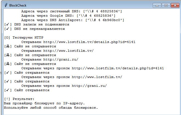Image resolution: width=181 pixels, height=115 pixels.
Task: Click the proxy http://grani.ru/ URL text
Action: pos(89,86)
